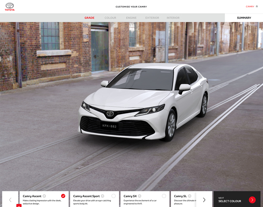Click the text 'Experience the excitement of a car'
This screenshot has width=263, height=207.
point(140,201)
